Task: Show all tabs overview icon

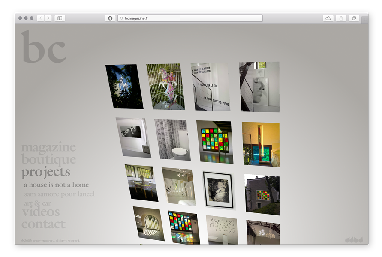Action: tap(354, 18)
